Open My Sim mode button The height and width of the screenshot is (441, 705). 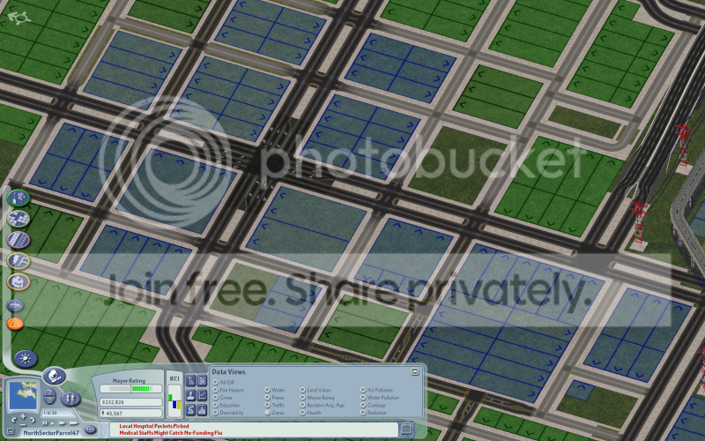tap(70, 399)
